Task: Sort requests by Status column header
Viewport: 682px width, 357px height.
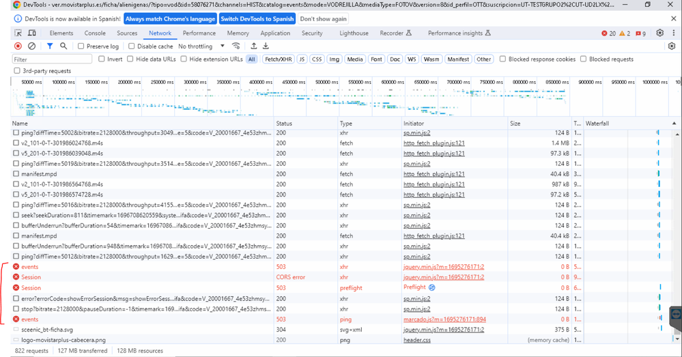Action: 284,123
